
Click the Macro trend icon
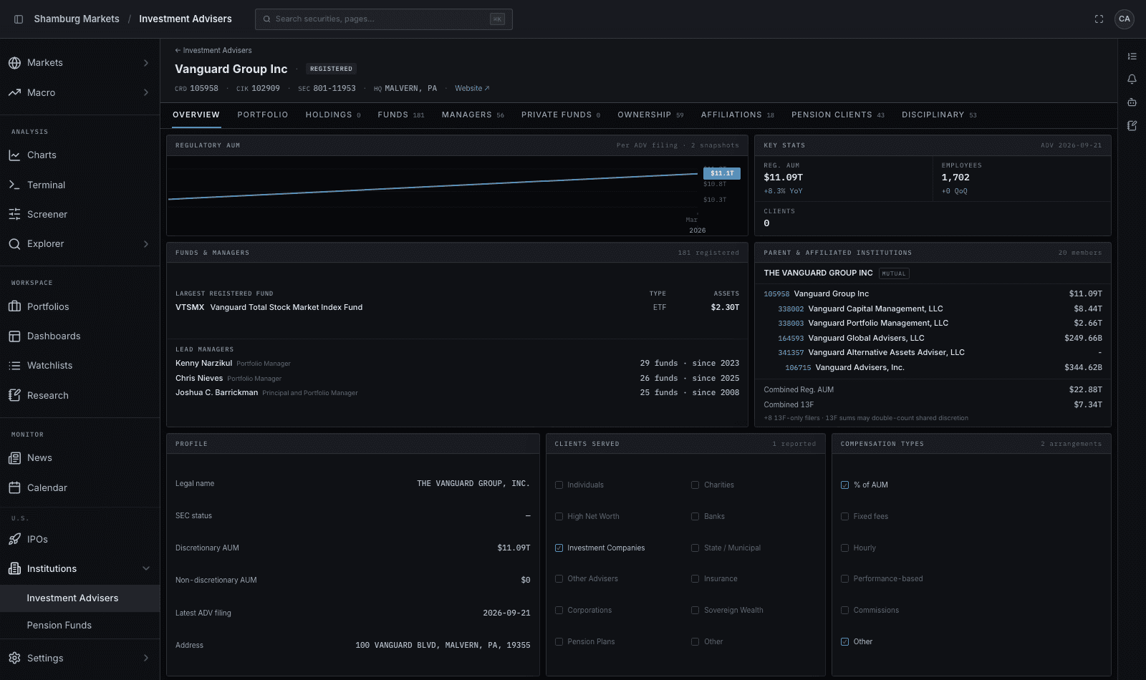pyautogui.click(x=14, y=92)
